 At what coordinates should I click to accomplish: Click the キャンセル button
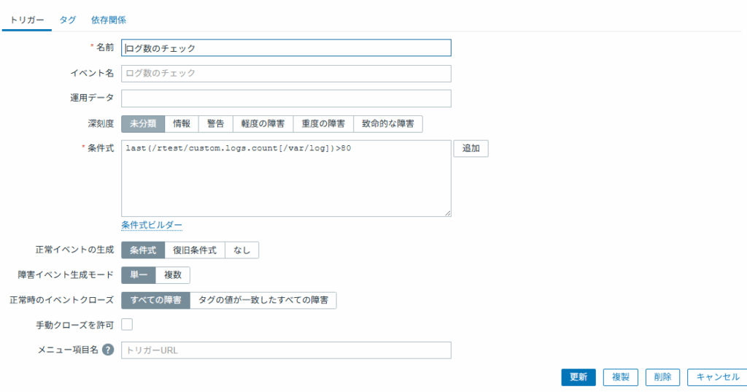(x=718, y=377)
